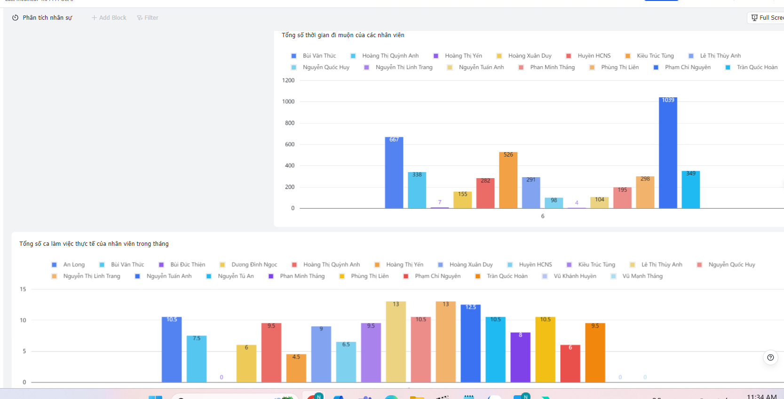Select the orange bar labeled 526
The image size is (784, 399).
508,180
